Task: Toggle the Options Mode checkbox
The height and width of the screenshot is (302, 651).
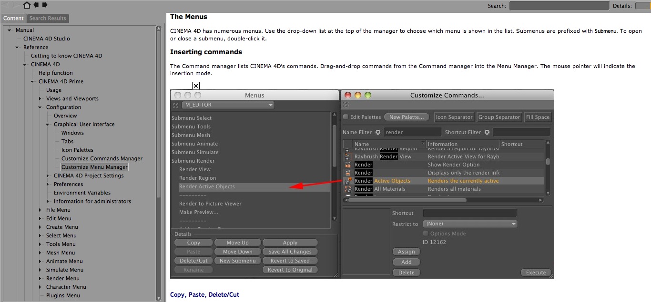Action: [426, 234]
